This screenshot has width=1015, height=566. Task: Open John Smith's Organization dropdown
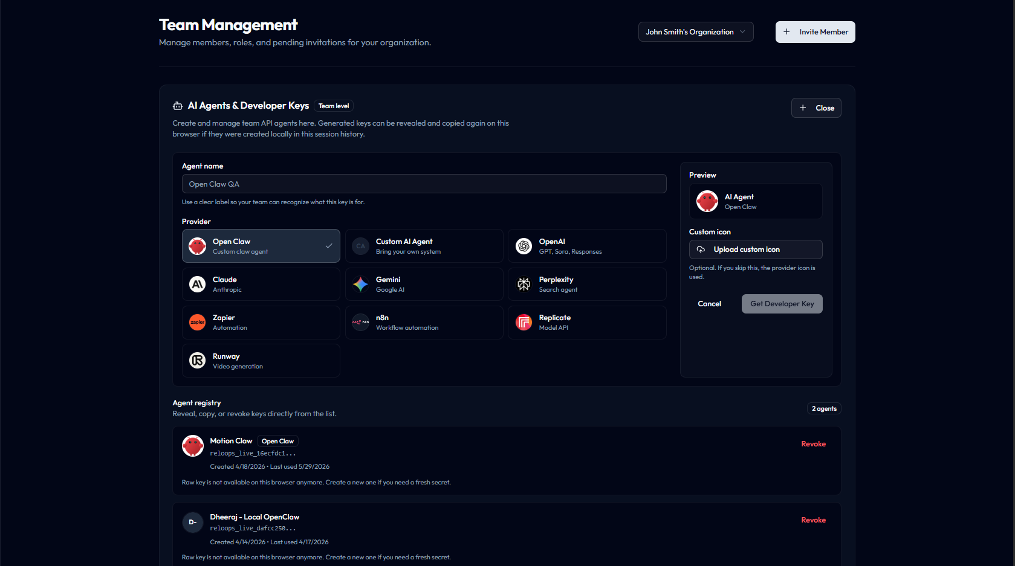[696, 32]
